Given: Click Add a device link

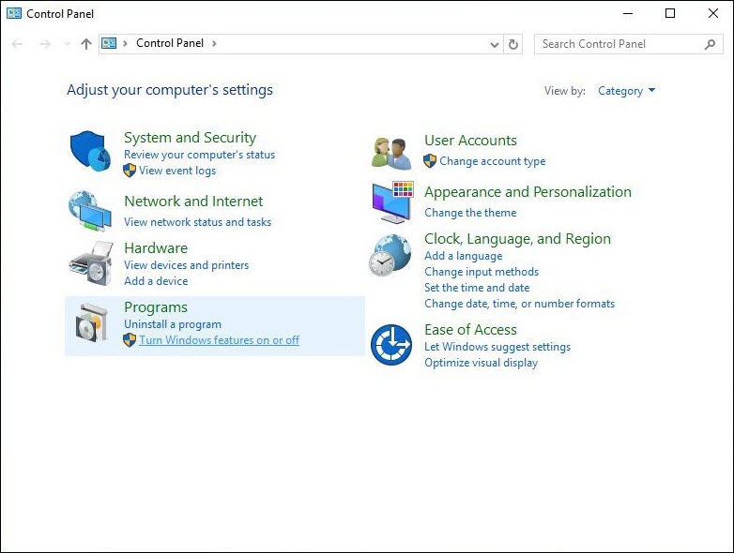Looking at the screenshot, I should pyautogui.click(x=156, y=281).
